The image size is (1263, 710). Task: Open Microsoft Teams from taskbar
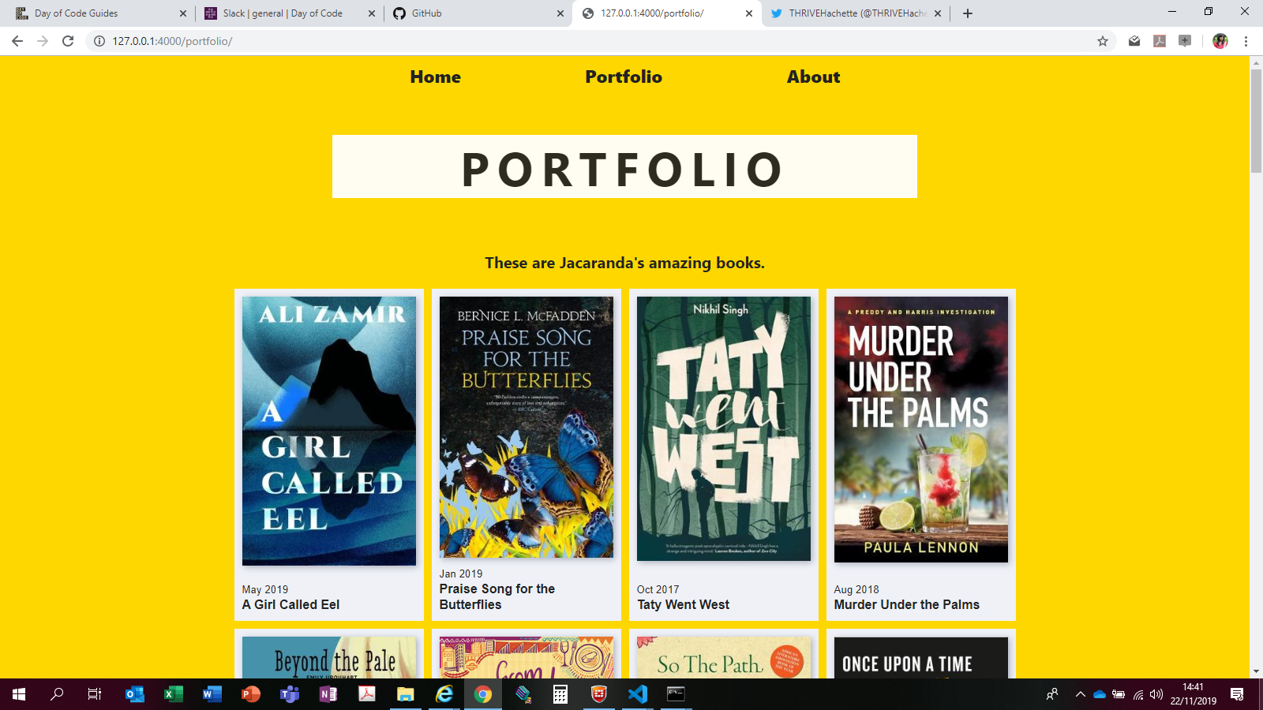click(x=289, y=694)
